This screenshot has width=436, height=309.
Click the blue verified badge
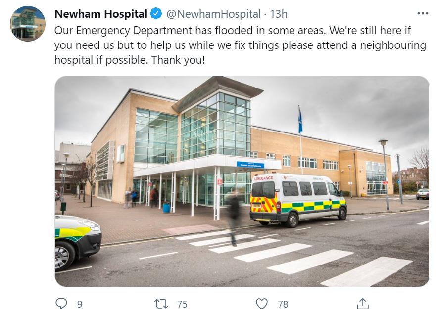click(156, 14)
